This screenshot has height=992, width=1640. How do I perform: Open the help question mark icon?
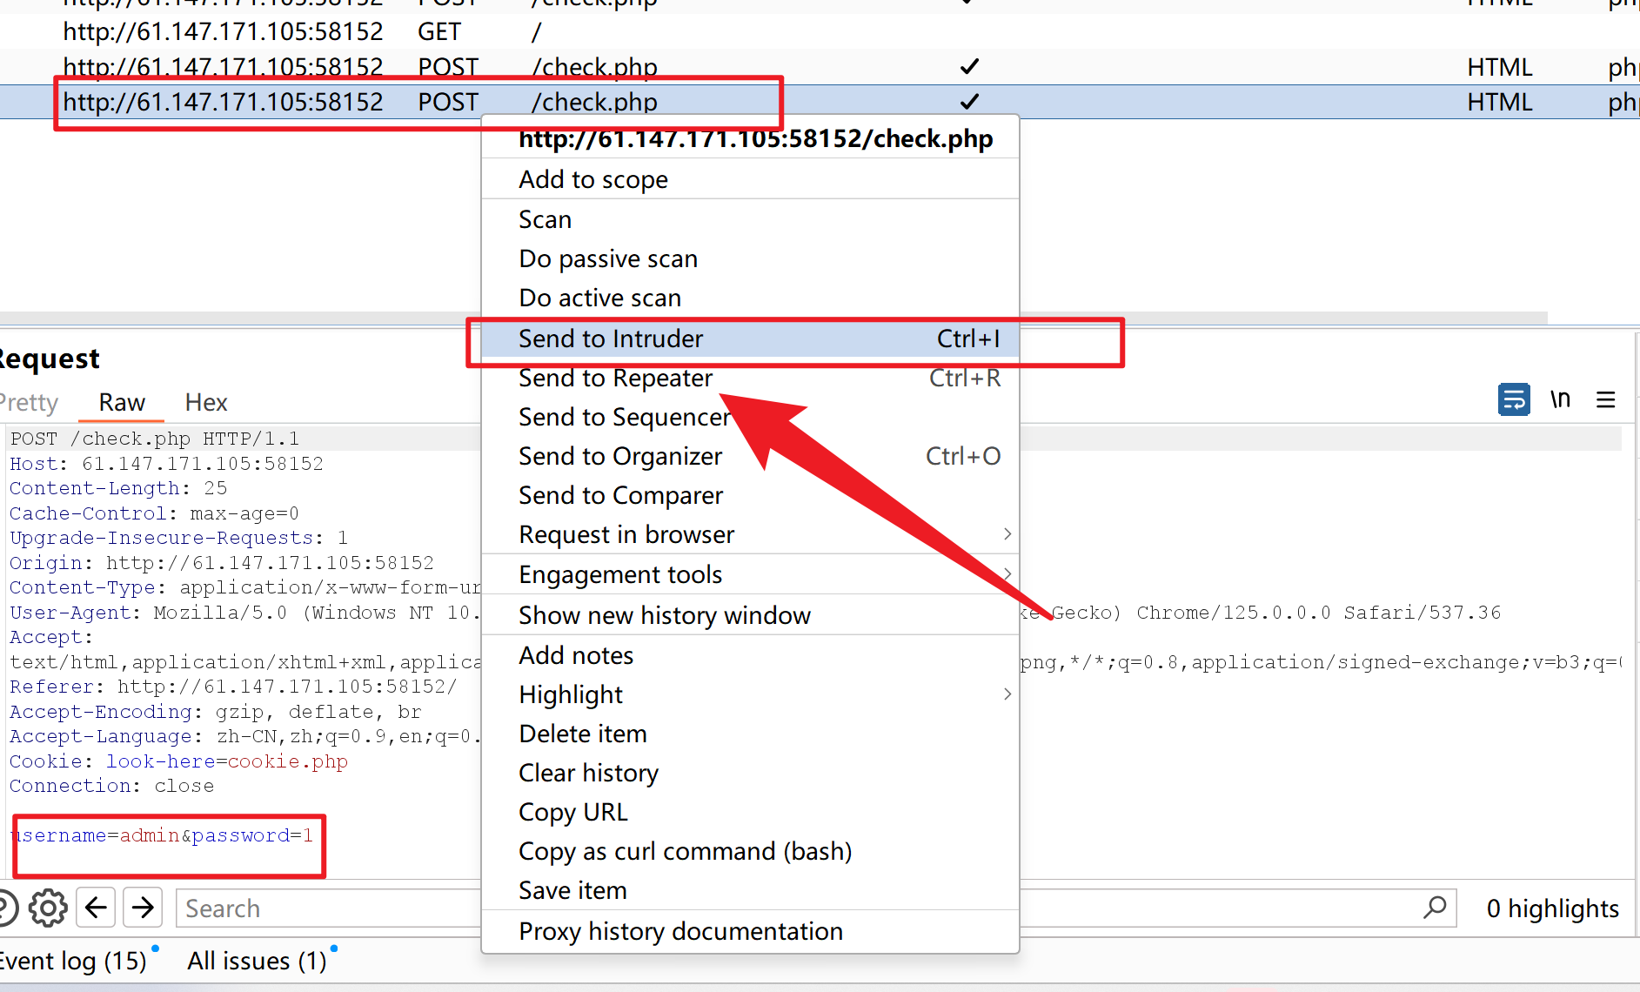click(6, 908)
